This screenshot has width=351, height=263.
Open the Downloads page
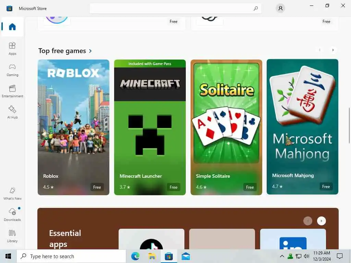pyautogui.click(x=12, y=215)
